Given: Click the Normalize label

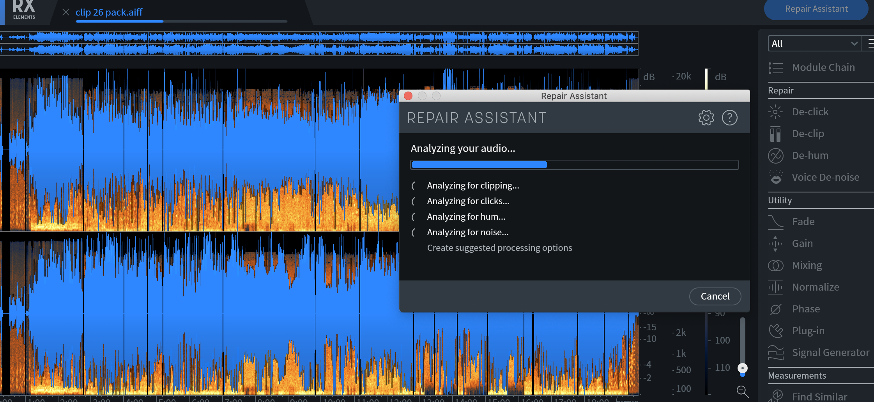Looking at the screenshot, I should pos(816,287).
